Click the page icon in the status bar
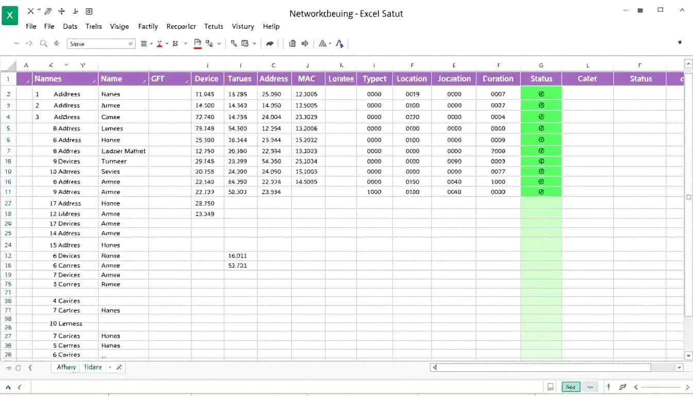This screenshot has width=693, height=396. pyautogui.click(x=551, y=387)
